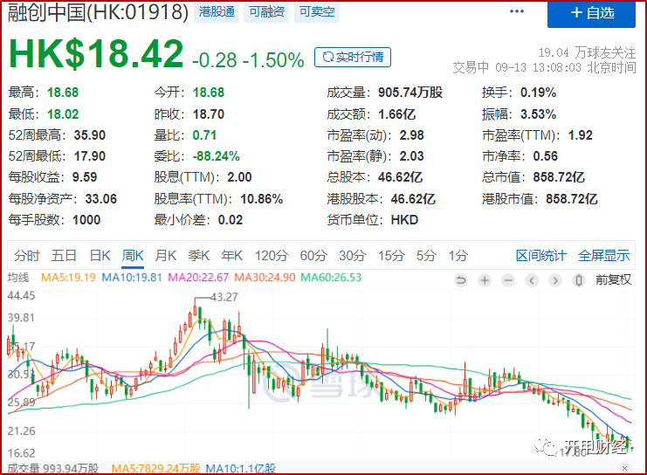Switch to the 分时 chart tab
The width and height of the screenshot is (647, 475).
tap(27, 256)
